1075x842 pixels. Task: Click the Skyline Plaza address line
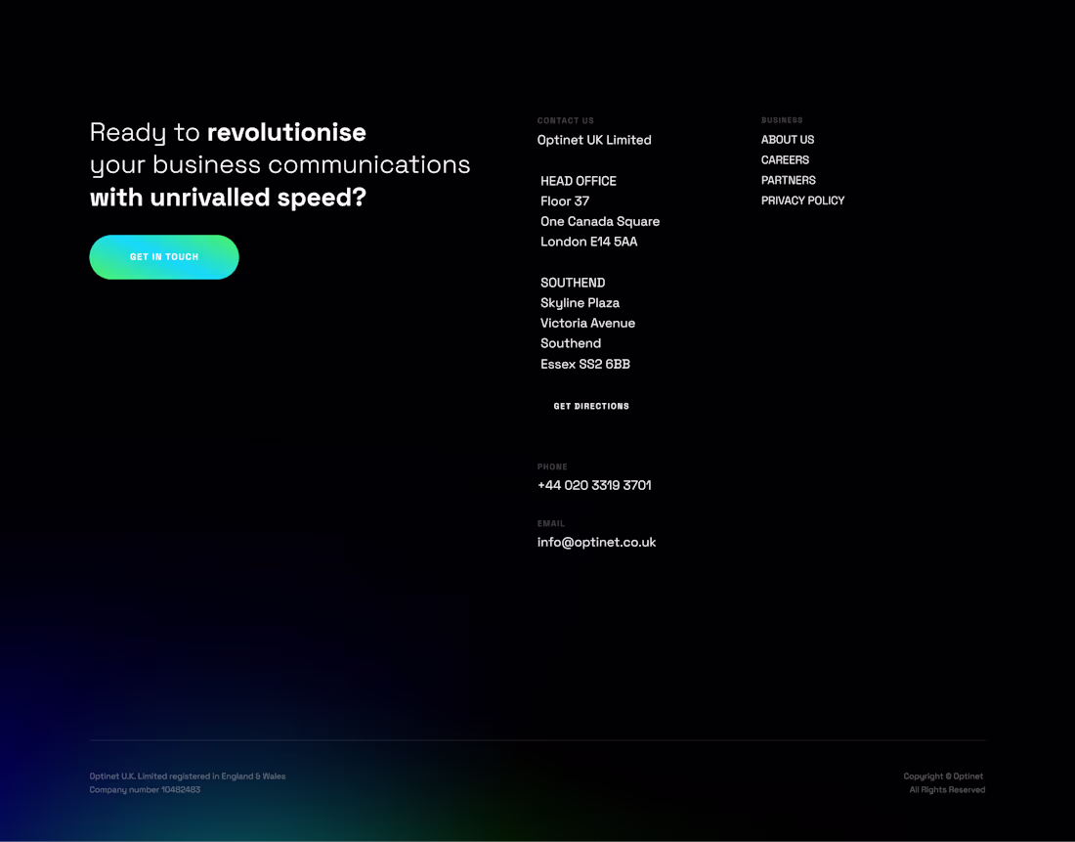580,303
